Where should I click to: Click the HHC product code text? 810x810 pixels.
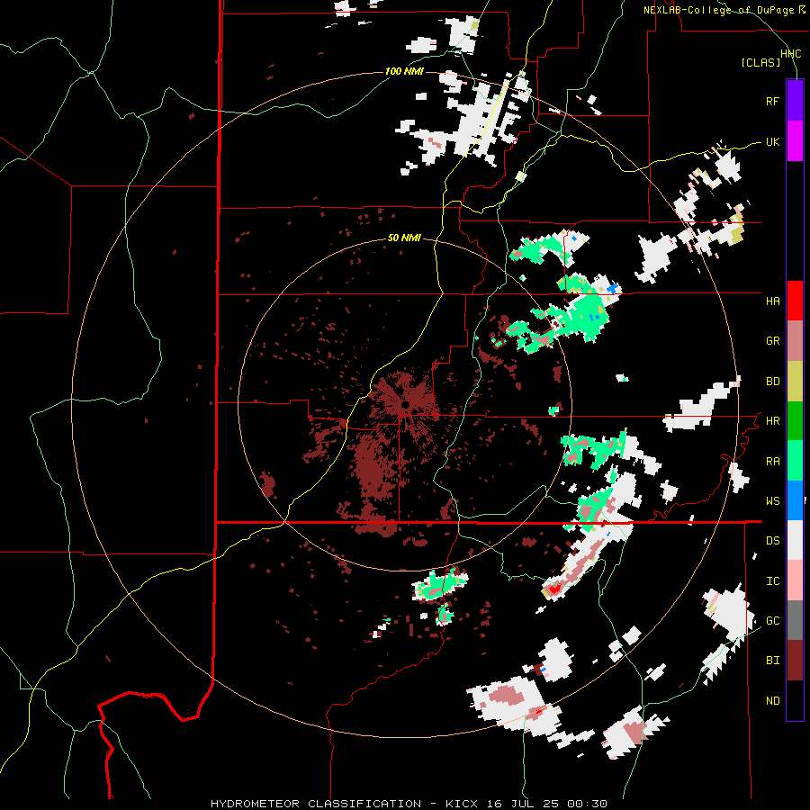pos(790,54)
